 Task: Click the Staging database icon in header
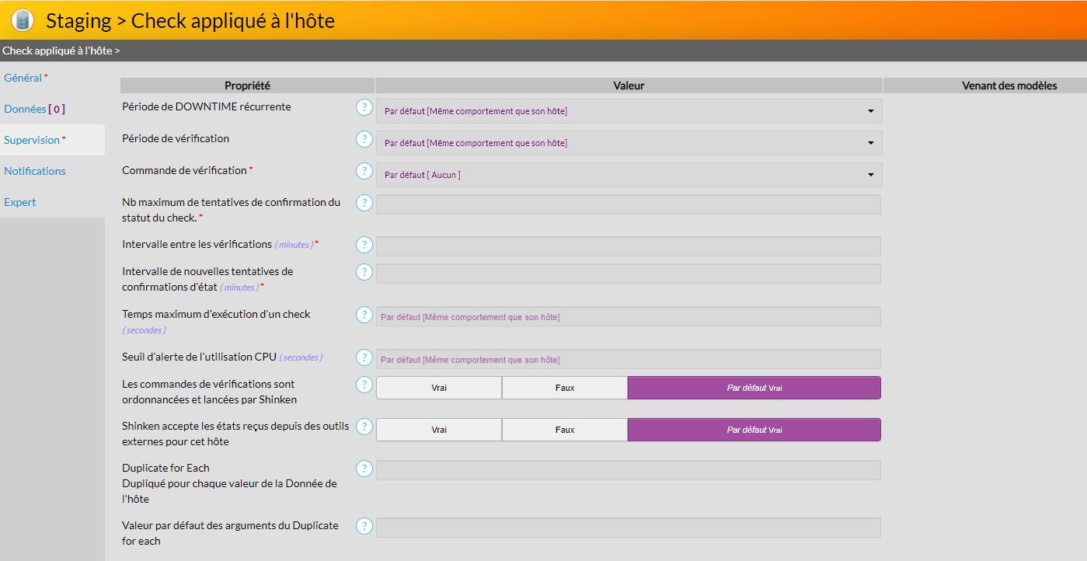(x=23, y=20)
